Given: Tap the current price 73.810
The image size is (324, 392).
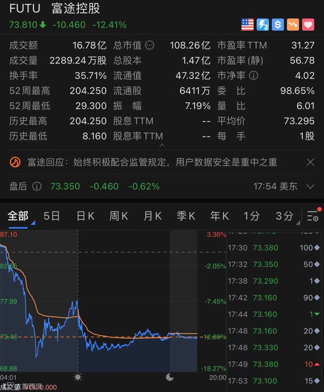Looking at the screenshot, I should pos(23,25).
